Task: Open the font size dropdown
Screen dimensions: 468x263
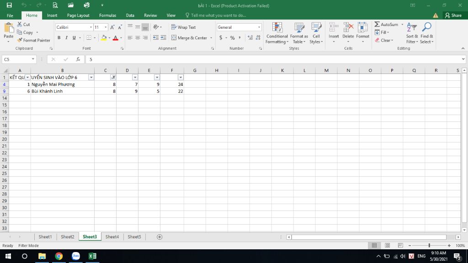Action: coord(106,27)
